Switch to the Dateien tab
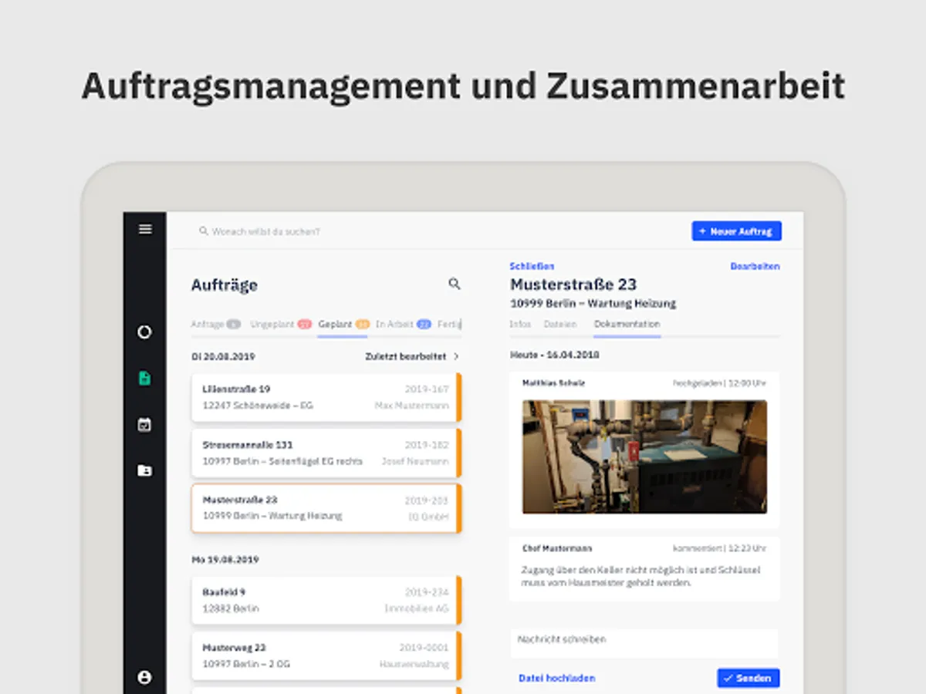 click(560, 325)
